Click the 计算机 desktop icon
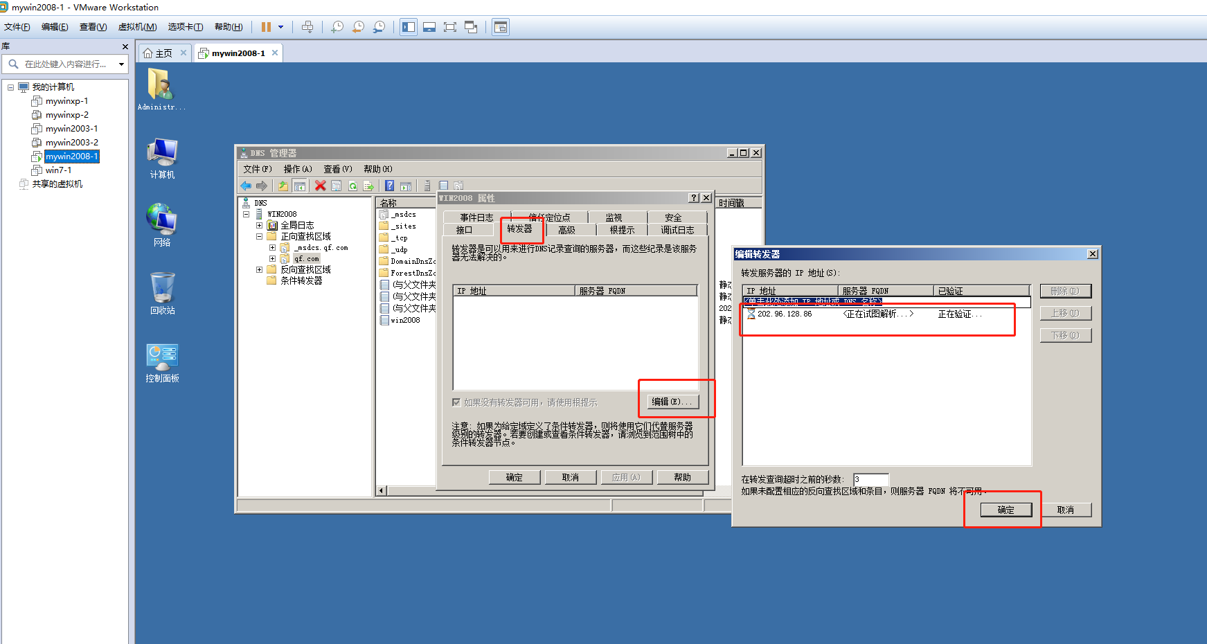The height and width of the screenshot is (644, 1207). point(162,159)
